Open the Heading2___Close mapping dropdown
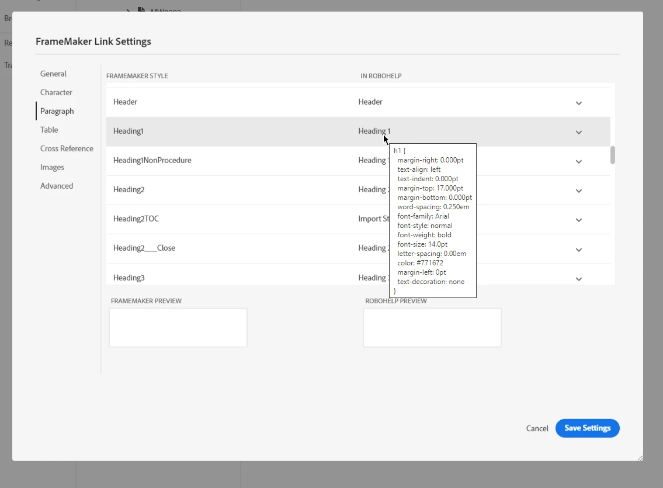This screenshot has width=663, height=488. pos(579,250)
